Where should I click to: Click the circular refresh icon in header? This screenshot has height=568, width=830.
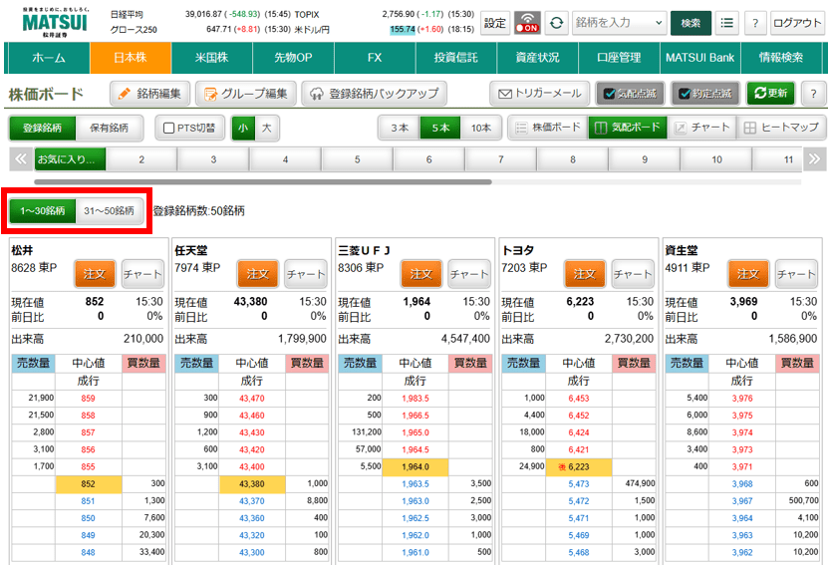coord(556,23)
